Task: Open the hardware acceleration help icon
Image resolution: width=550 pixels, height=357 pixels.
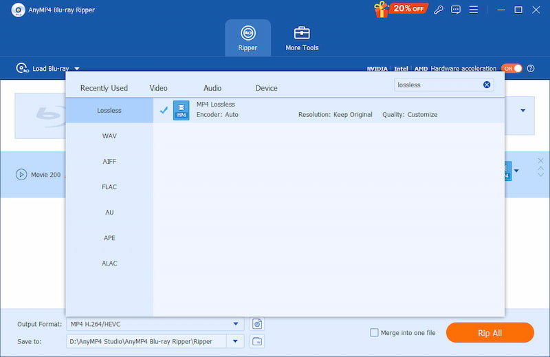Action: [531, 69]
